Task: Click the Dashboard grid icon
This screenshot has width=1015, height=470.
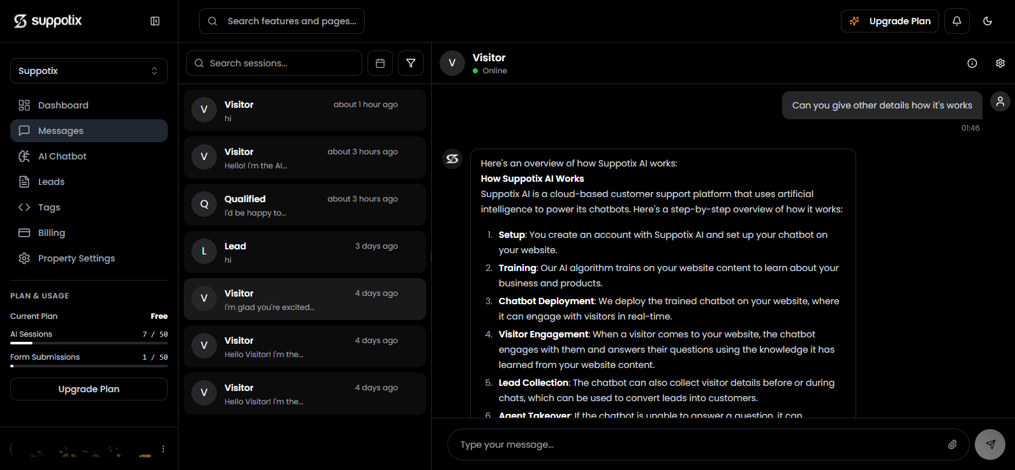Action: point(24,105)
